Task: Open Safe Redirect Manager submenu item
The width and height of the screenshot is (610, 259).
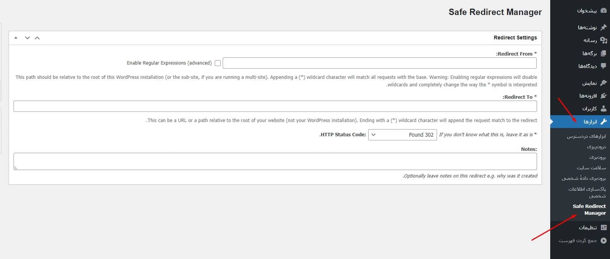Action: click(589, 209)
